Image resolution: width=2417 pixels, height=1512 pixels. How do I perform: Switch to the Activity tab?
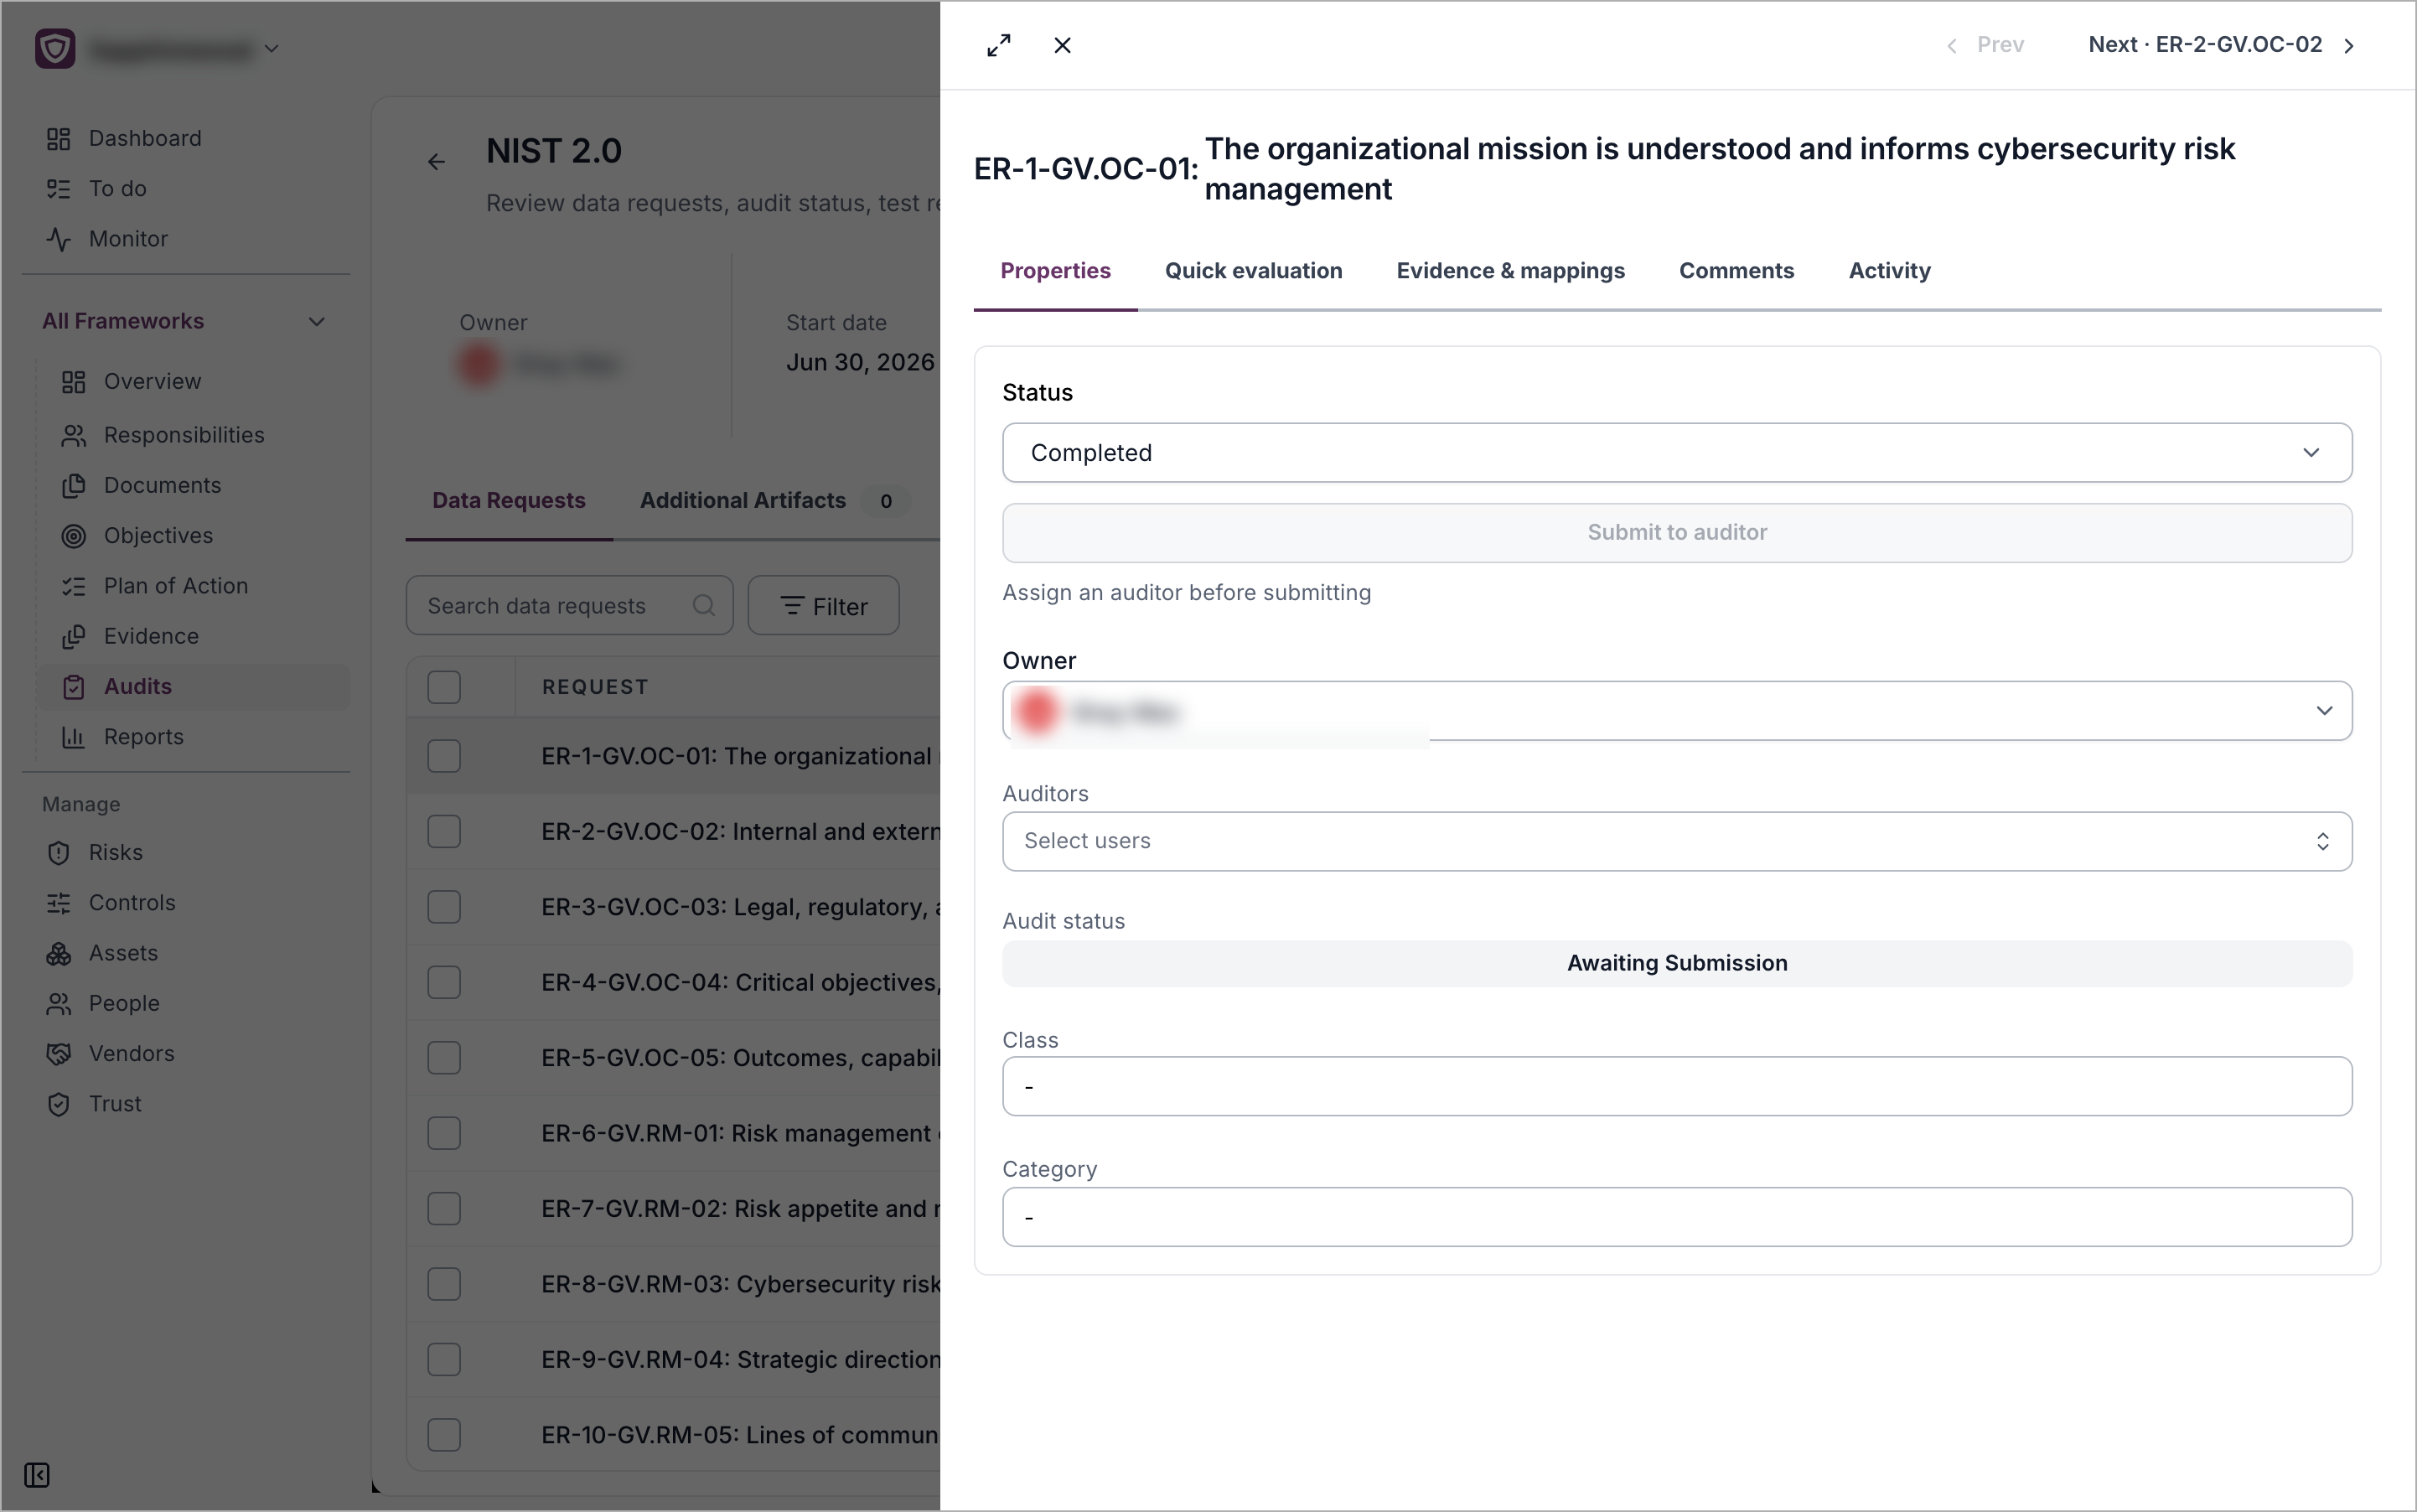click(1889, 271)
